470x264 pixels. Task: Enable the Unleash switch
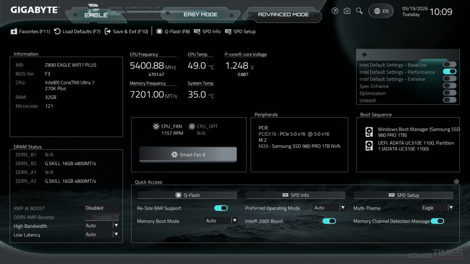(450, 100)
